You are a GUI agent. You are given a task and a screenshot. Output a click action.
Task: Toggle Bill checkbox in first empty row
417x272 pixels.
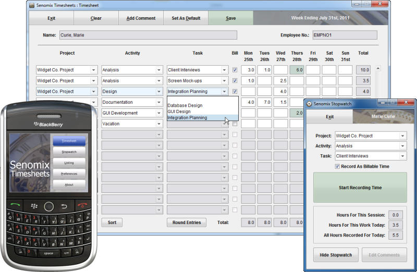[x=235, y=134]
